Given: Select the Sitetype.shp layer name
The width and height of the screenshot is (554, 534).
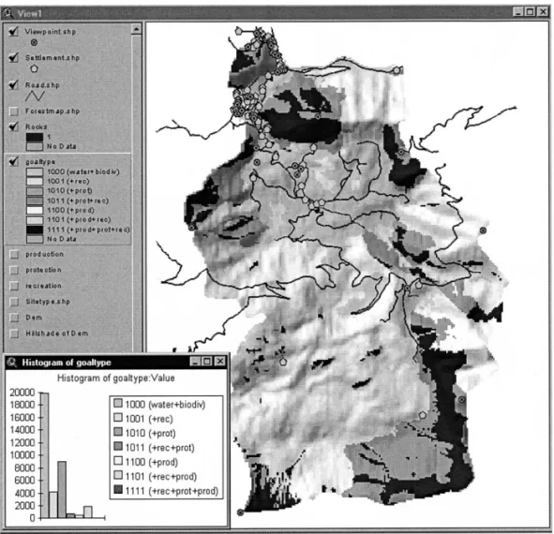Looking at the screenshot, I should (48, 302).
